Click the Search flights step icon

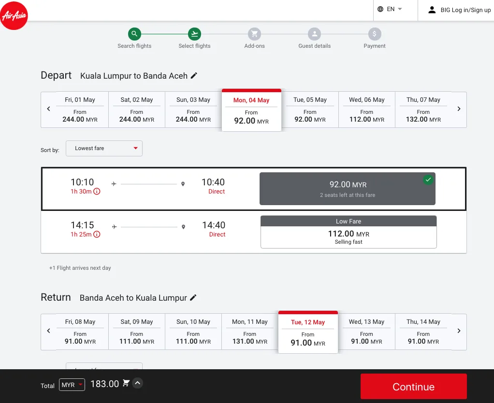pyautogui.click(x=134, y=34)
